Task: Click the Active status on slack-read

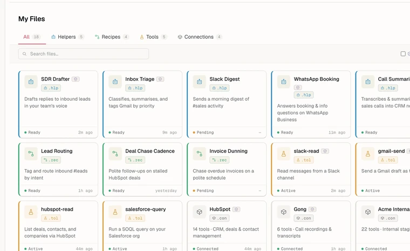Action: [x=286, y=191]
